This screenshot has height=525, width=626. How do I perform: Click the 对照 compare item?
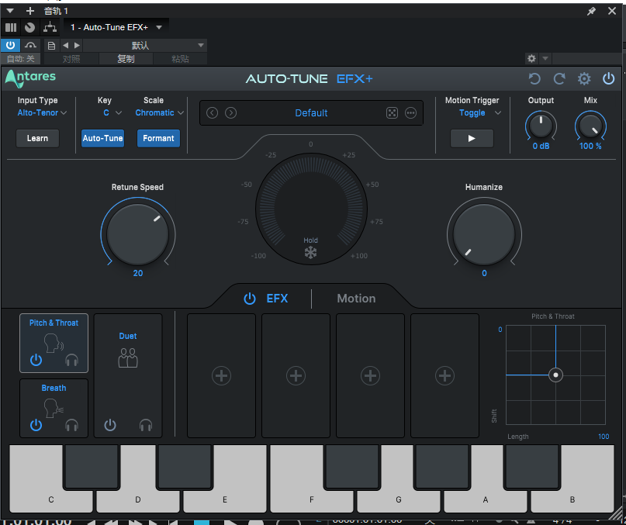pos(71,59)
